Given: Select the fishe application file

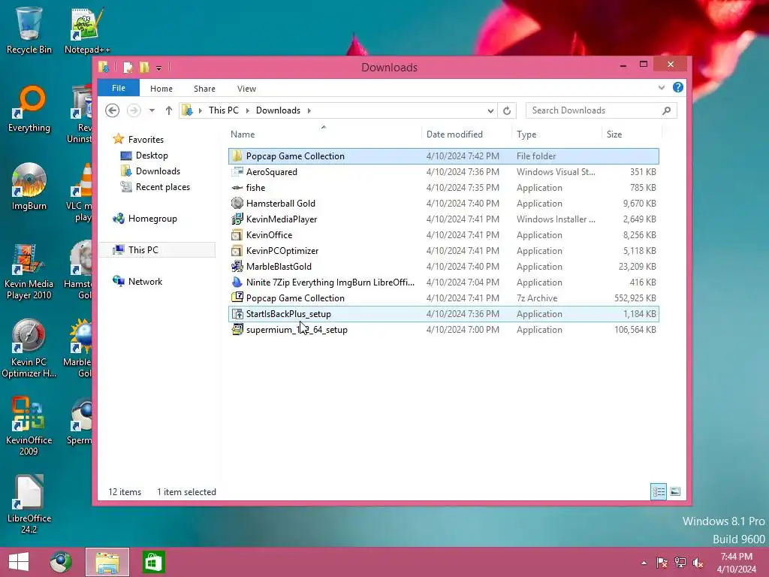Looking at the screenshot, I should pyautogui.click(x=443, y=187).
